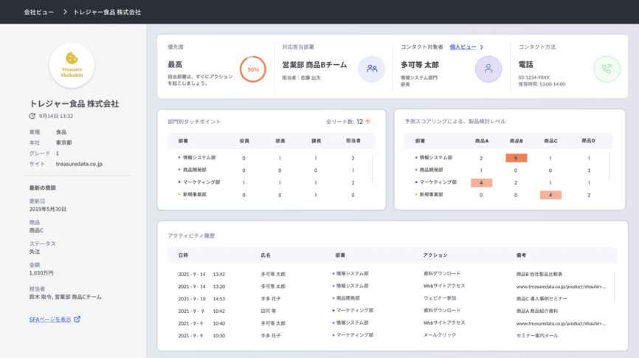Click the chevron arrow after 個人ビュー

click(481, 47)
